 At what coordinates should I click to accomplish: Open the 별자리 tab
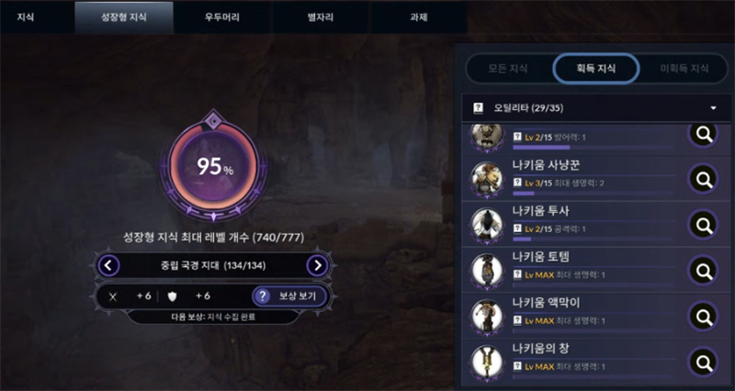[321, 17]
